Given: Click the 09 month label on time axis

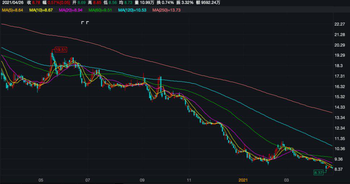Looking at the screenshot, I should [x=142, y=180].
